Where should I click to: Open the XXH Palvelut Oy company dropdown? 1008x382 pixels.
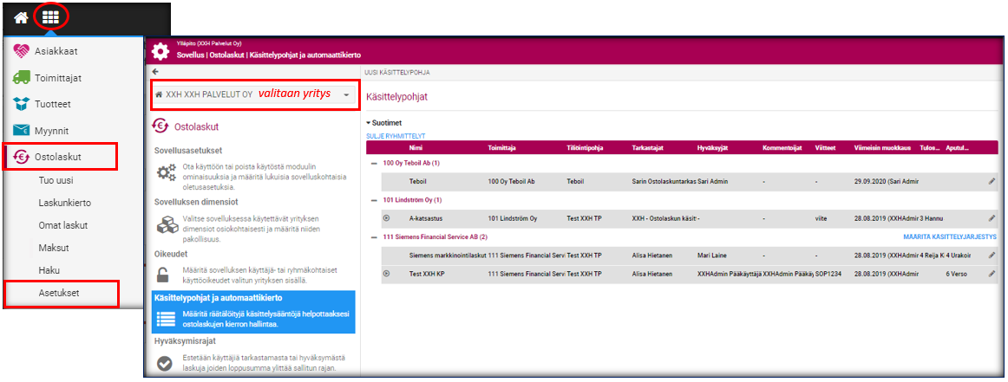[x=346, y=94]
